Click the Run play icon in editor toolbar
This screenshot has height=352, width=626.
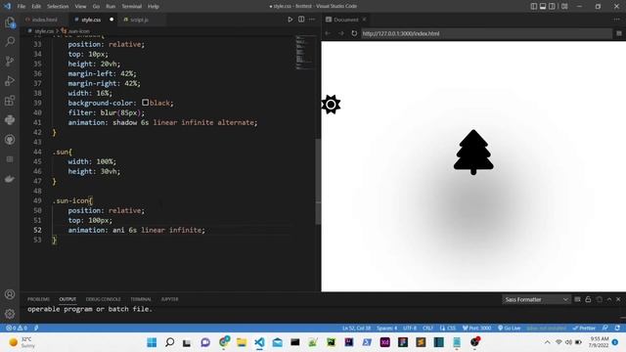[x=291, y=20]
